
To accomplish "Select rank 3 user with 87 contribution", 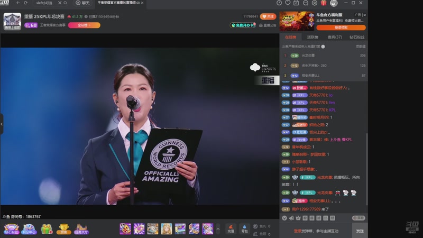I will [x=324, y=76].
